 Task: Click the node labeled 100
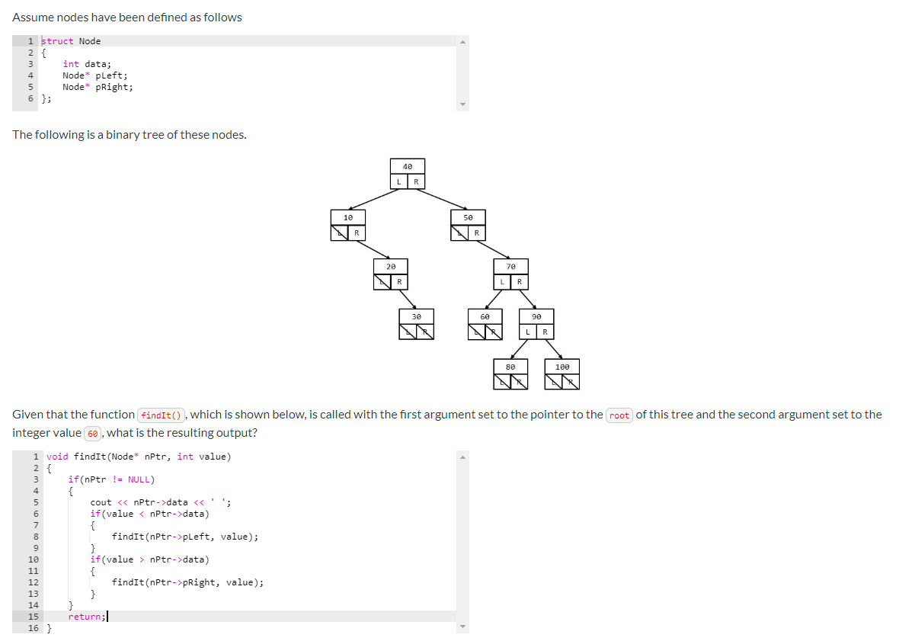point(561,366)
